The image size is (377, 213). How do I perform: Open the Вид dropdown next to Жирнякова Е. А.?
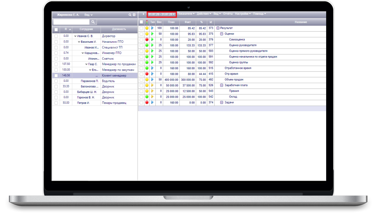[x=88, y=15]
